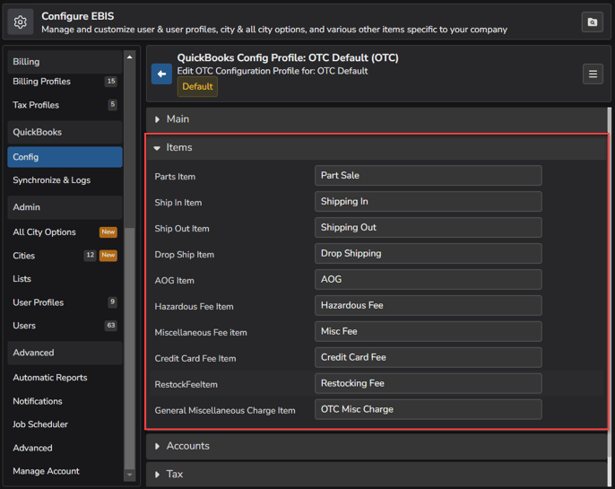The height and width of the screenshot is (489, 615).
Task: Select Synchronize & Logs menu item
Action: [x=51, y=180]
